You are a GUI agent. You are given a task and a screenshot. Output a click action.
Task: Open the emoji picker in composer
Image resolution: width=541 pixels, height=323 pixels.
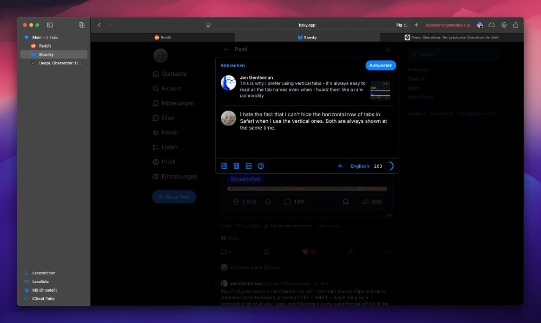[261, 166]
